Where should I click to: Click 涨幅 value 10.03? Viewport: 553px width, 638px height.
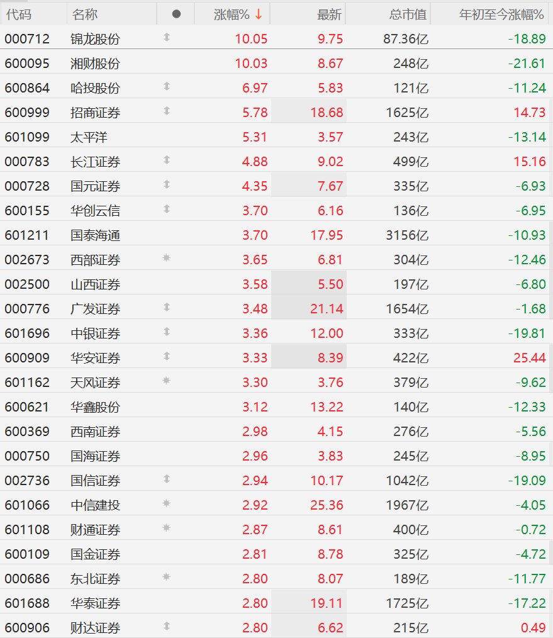pos(251,64)
